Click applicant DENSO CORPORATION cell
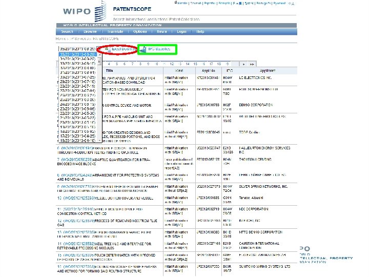 tap(256, 105)
